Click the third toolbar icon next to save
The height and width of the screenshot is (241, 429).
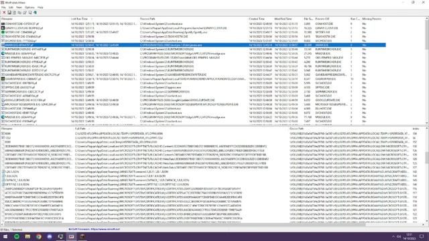pyautogui.click(x=15, y=13)
